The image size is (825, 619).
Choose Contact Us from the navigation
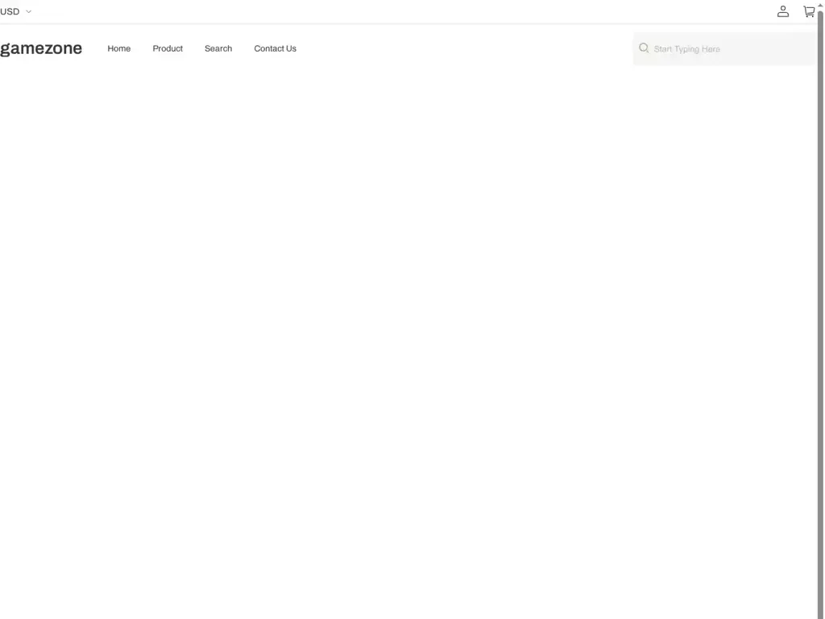(x=275, y=48)
